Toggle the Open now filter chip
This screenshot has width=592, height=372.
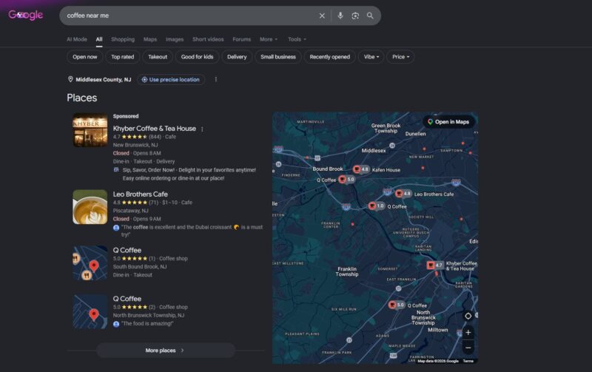coord(85,57)
